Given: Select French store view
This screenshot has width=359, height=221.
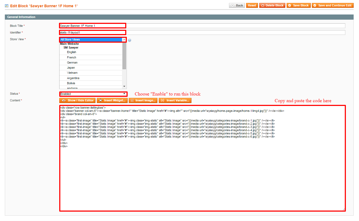Looking at the screenshot, I should tap(91, 57).
